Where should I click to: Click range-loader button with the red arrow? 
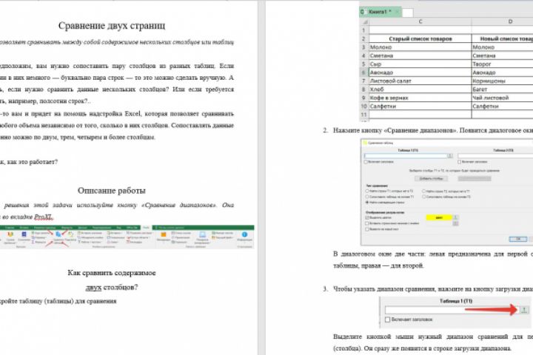524,309
